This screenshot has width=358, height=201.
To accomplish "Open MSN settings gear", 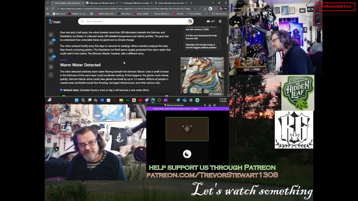I will click(220, 21).
